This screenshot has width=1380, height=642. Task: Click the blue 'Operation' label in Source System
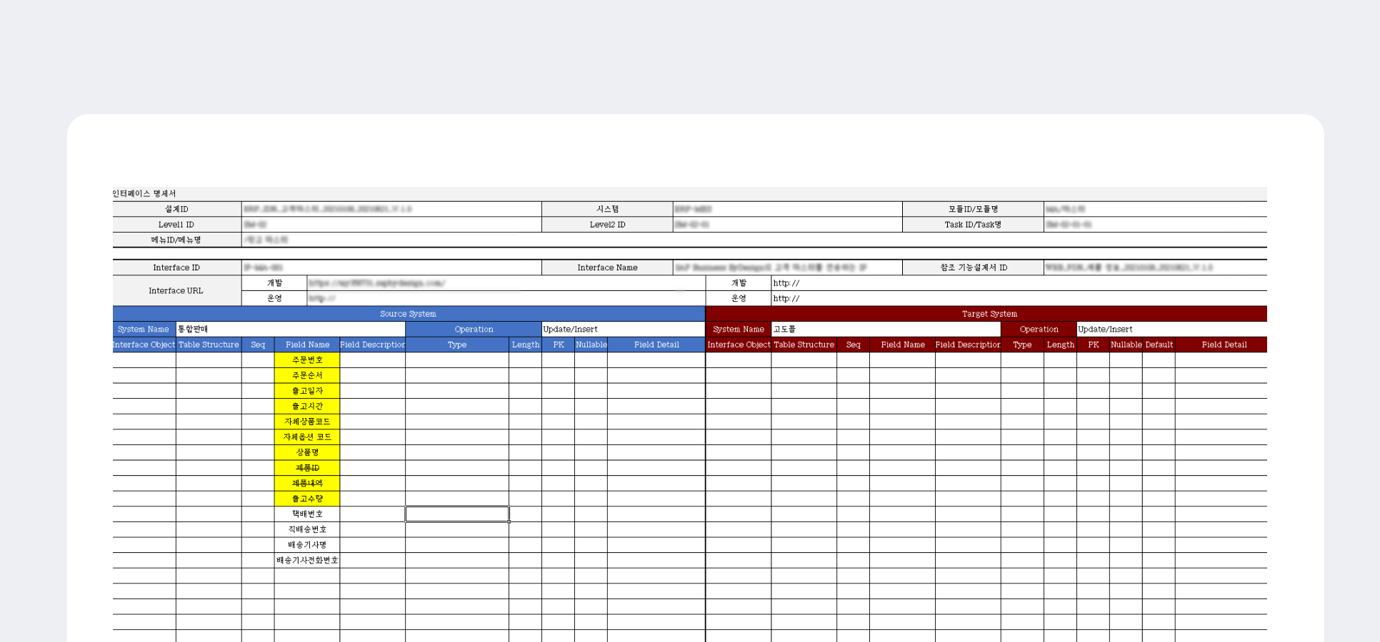(474, 329)
